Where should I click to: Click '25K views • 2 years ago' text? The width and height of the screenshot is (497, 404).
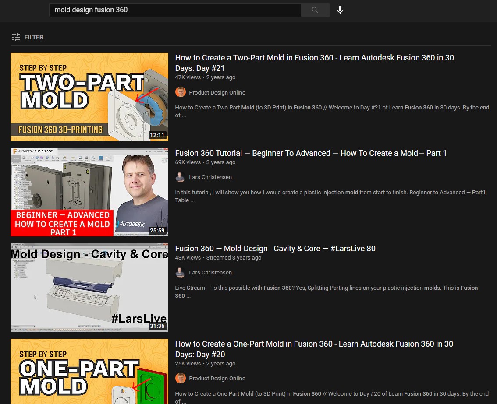coord(206,363)
